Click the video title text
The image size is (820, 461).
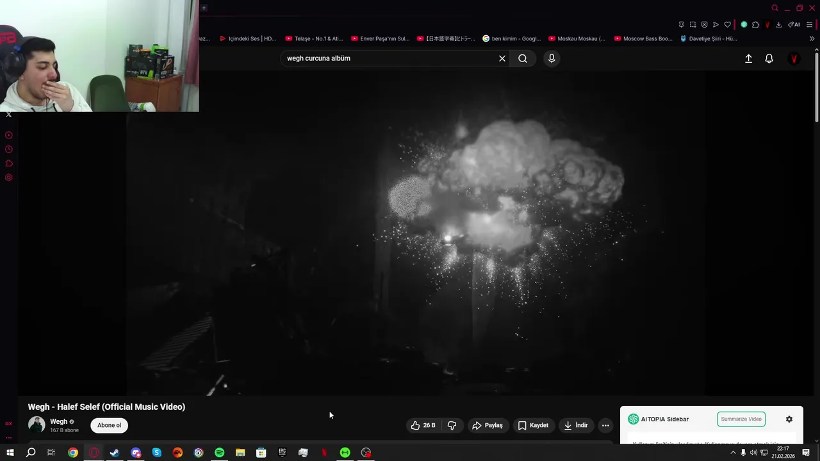pyautogui.click(x=106, y=407)
